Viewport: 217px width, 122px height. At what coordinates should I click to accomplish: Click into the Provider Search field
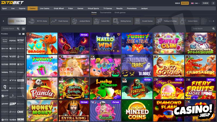(x=11, y=29)
